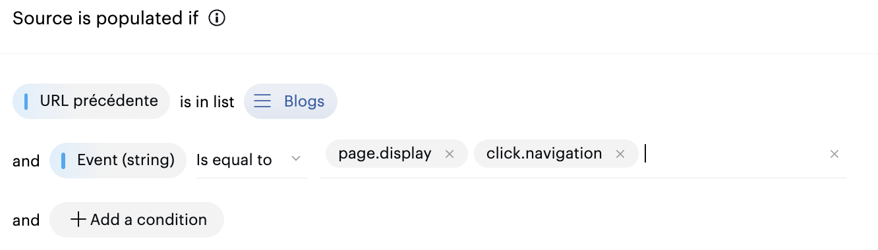Viewport: 878px width, 250px height.
Task: Focus the values input after click.navigation
Action: tap(732, 154)
